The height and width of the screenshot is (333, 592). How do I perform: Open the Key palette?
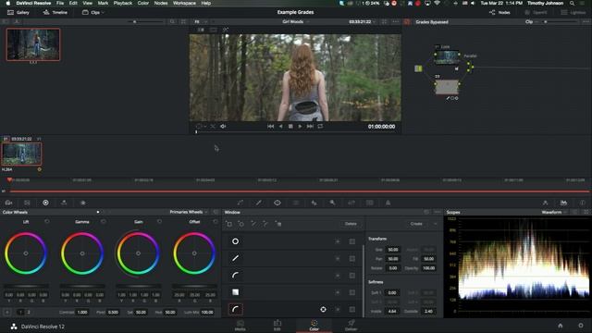[332, 203]
